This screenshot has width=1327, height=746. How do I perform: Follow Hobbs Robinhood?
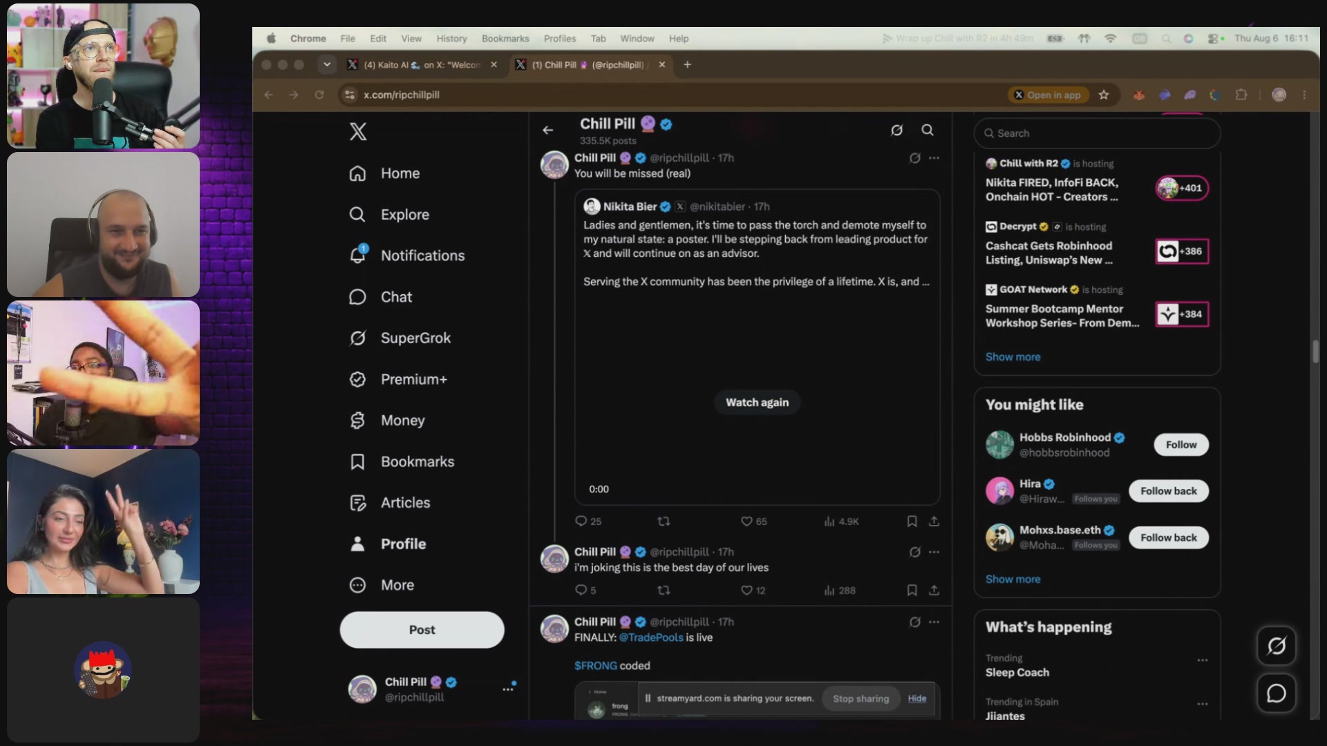tap(1181, 445)
